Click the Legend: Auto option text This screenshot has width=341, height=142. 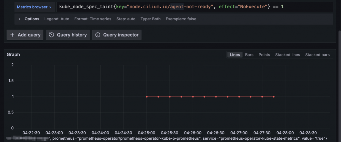(x=57, y=19)
